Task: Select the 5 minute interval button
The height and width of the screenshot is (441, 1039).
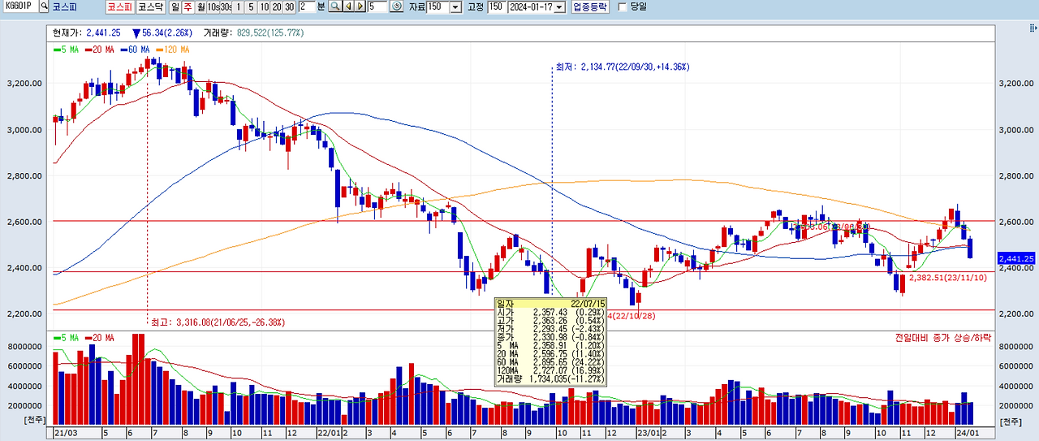Action: (252, 6)
